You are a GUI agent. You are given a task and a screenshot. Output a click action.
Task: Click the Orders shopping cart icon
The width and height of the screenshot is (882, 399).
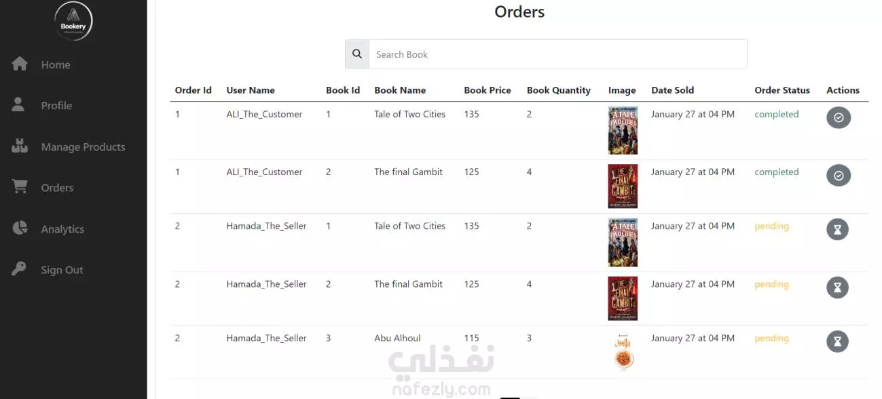[20, 187]
